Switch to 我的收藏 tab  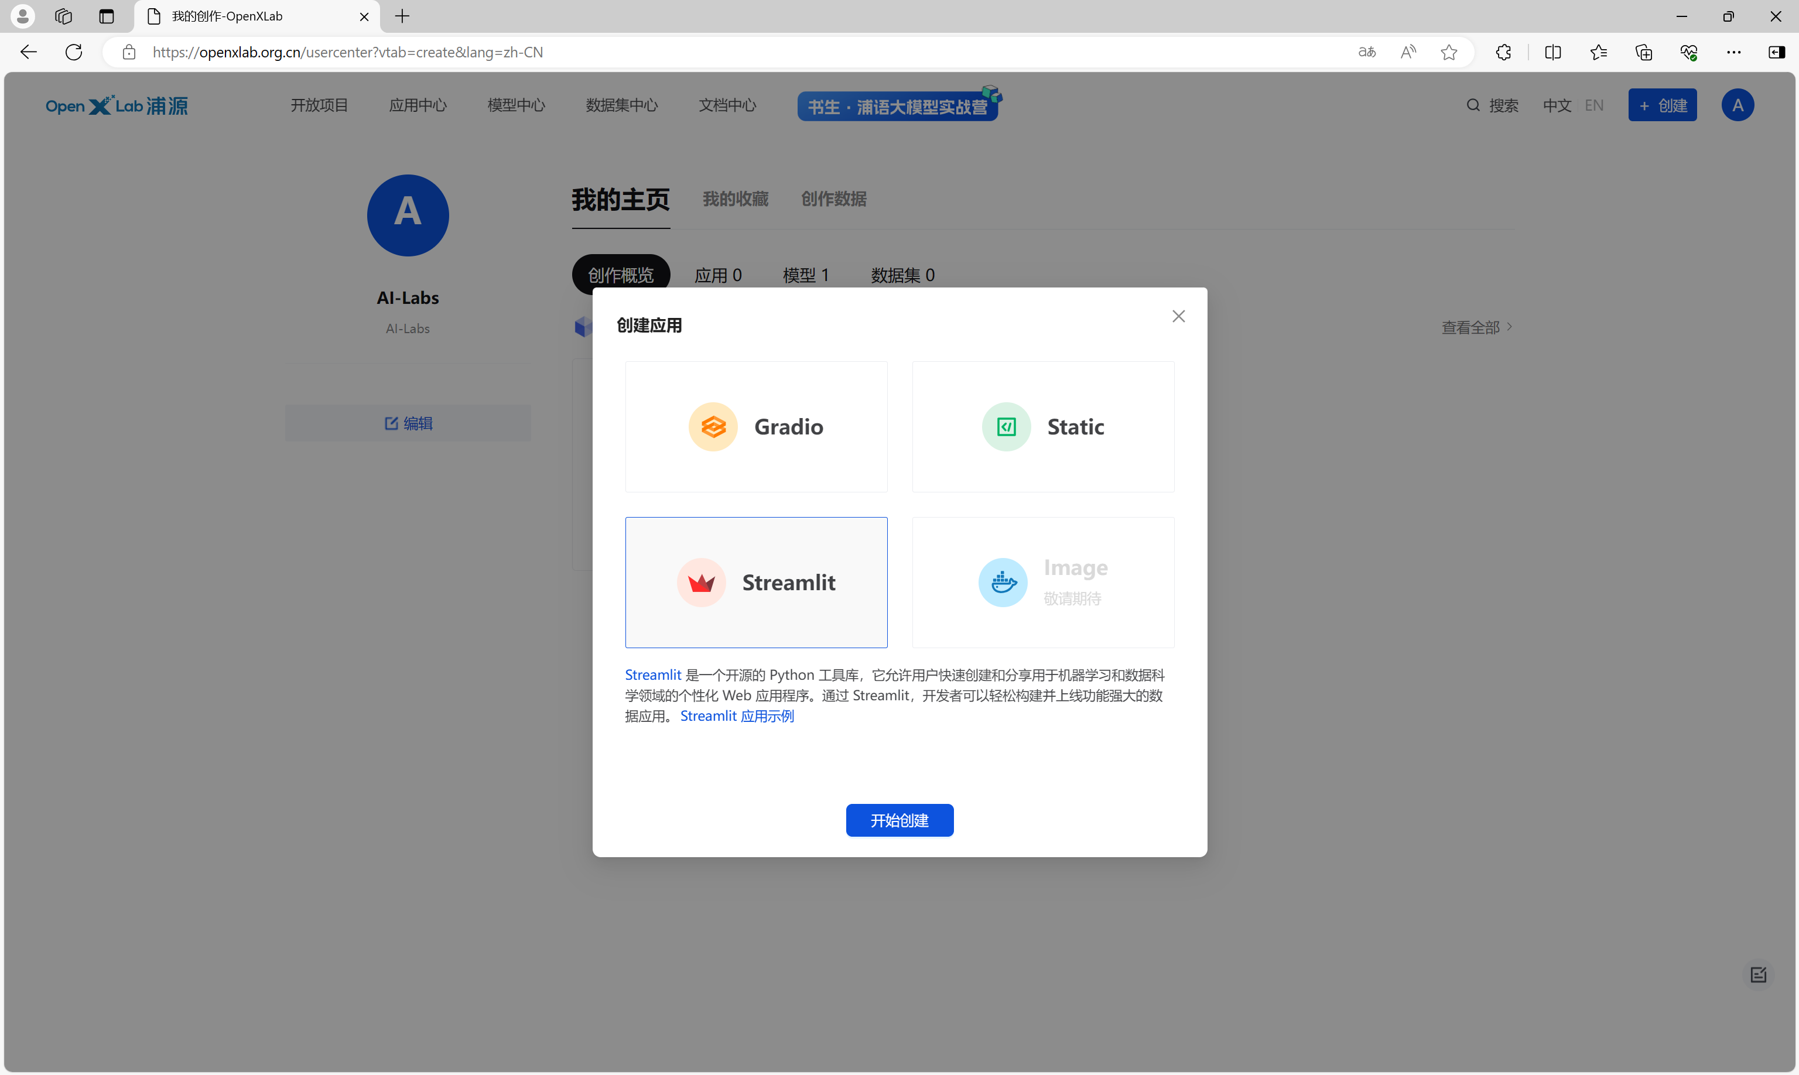736,199
